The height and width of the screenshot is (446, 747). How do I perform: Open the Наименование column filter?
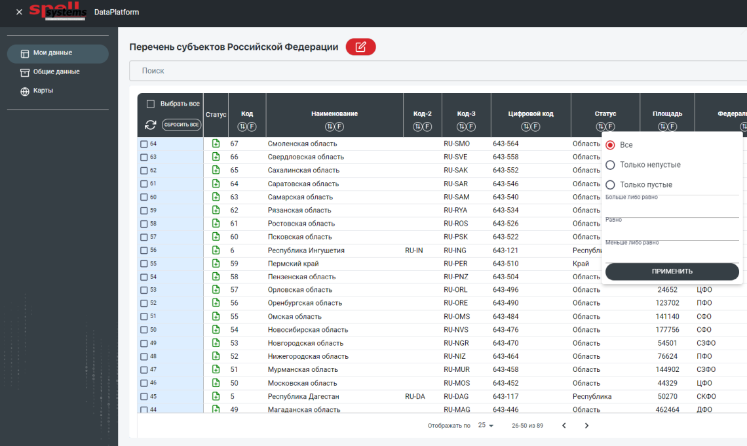pyautogui.click(x=339, y=127)
